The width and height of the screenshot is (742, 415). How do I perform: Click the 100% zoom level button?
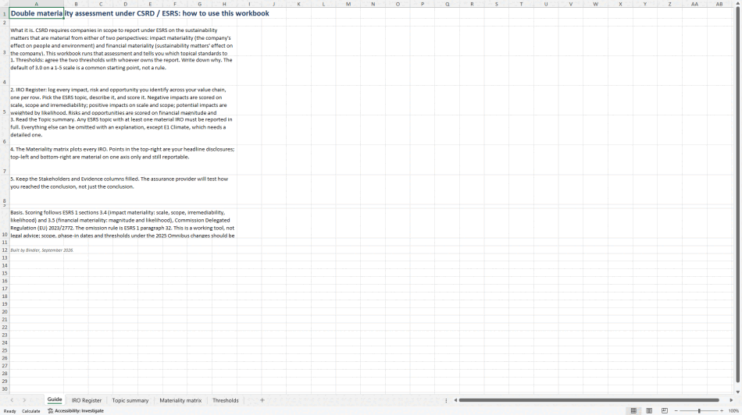click(733, 411)
